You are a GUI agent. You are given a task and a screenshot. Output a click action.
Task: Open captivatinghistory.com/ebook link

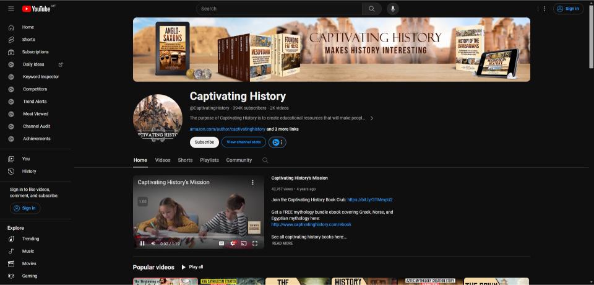[311, 225]
